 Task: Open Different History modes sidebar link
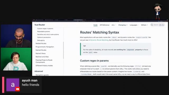click(x=44, y=65)
